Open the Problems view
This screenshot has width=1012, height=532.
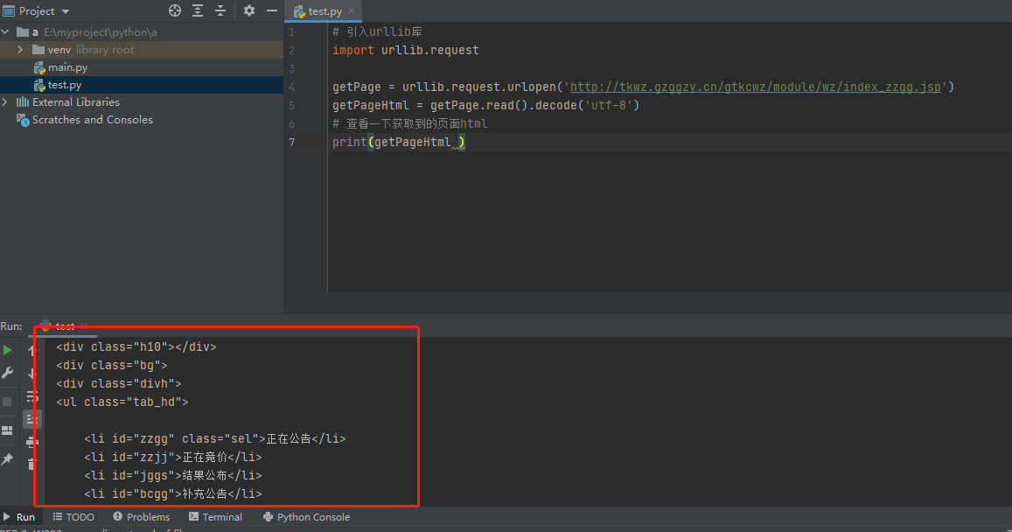(x=141, y=517)
